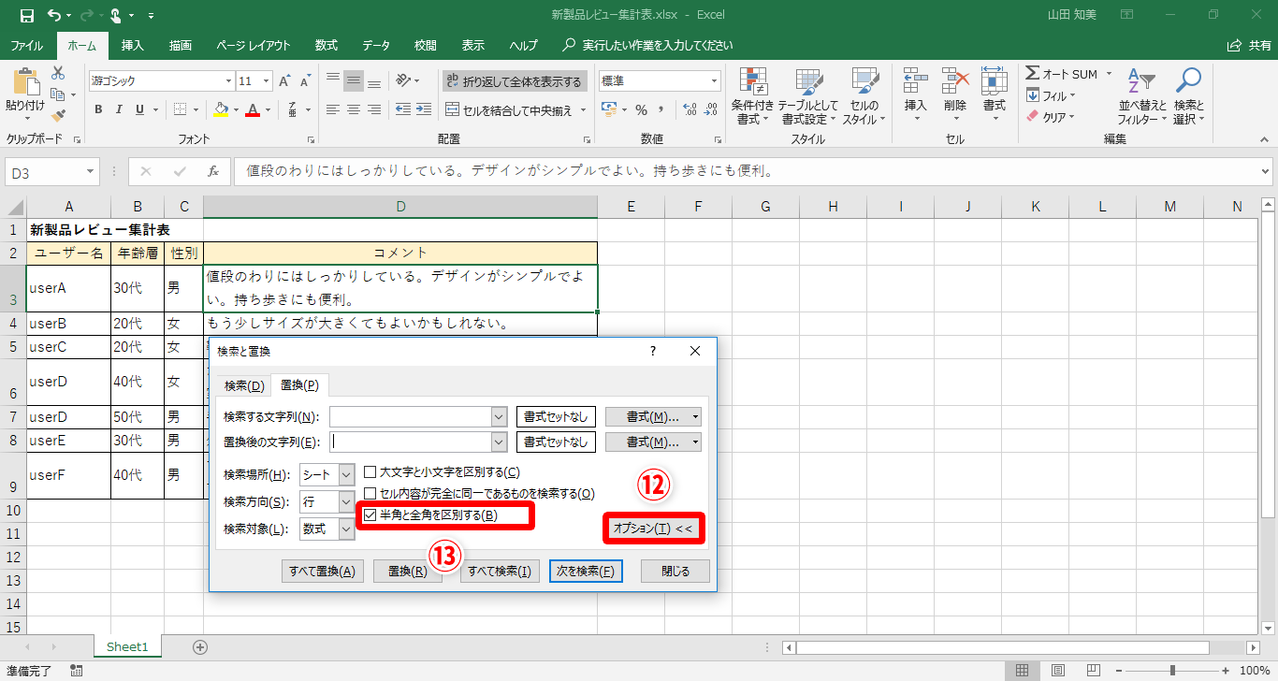Image resolution: width=1278 pixels, height=681 pixels.
Task: Switch to the 挿入 ribbon tab
Action: coord(133,45)
